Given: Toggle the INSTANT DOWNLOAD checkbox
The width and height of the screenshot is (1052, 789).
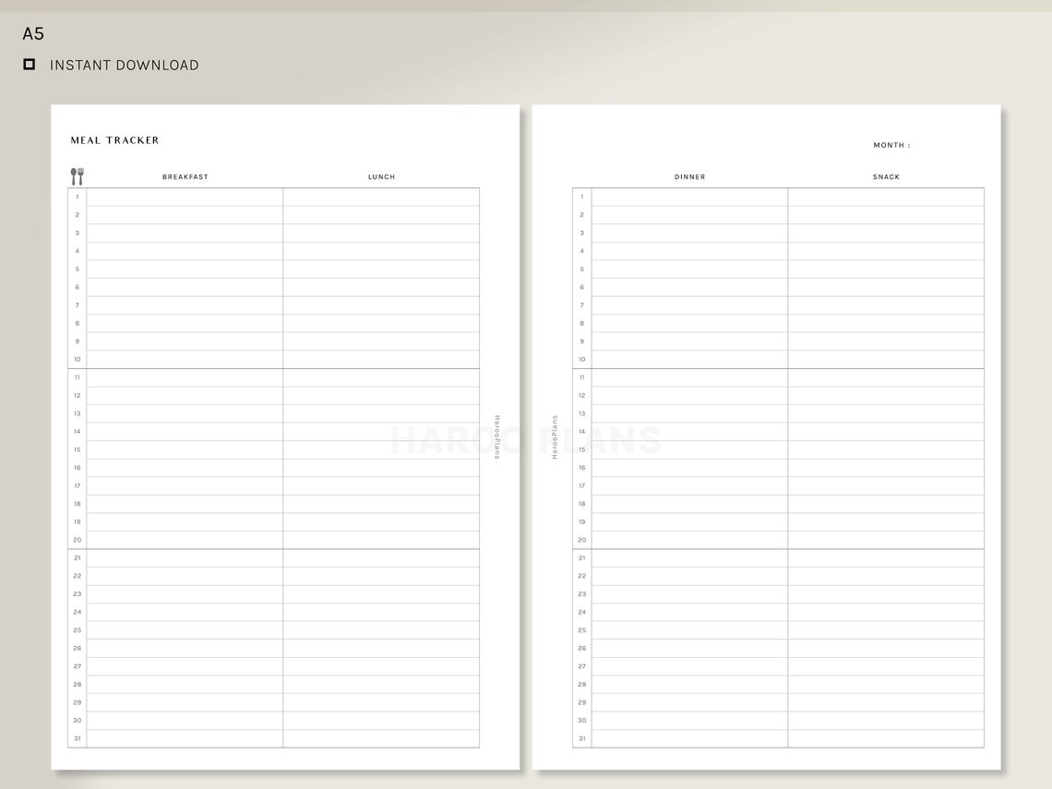Looking at the screenshot, I should [x=29, y=64].
